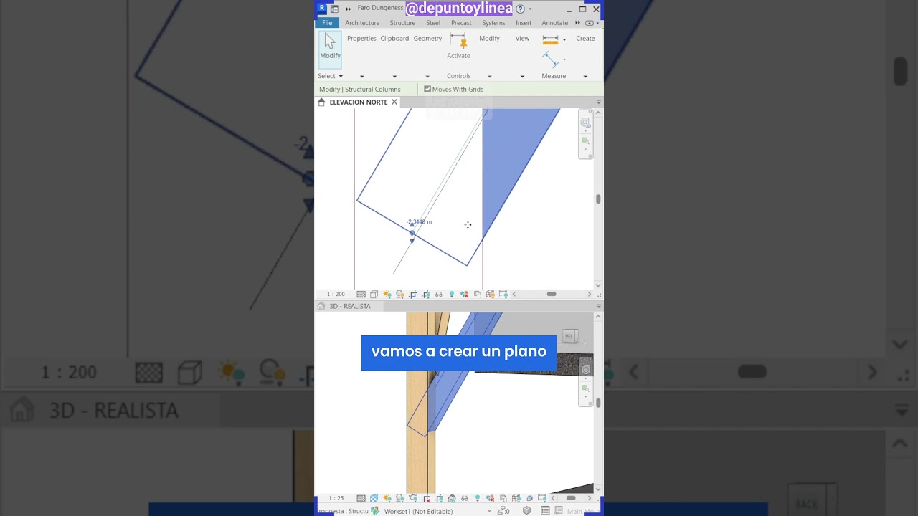Click Worksets icon in status bar
The height and width of the screenshot is (516, 918).
click(374, 511)
